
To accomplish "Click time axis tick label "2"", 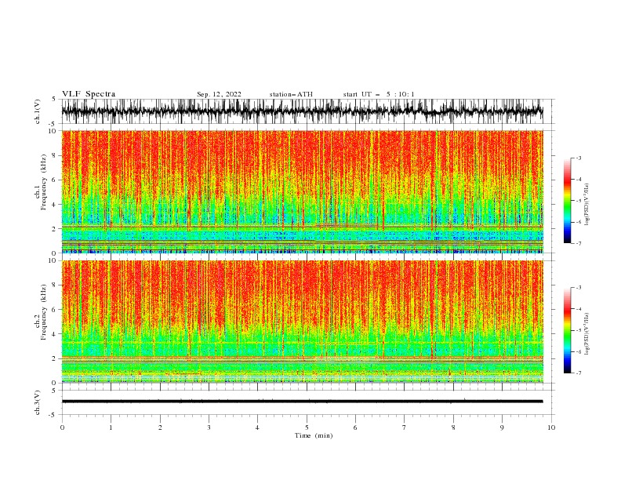I will tap(160, 427).
